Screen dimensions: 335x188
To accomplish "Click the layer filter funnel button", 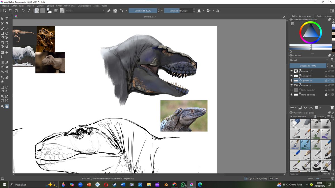I will 332,60.
